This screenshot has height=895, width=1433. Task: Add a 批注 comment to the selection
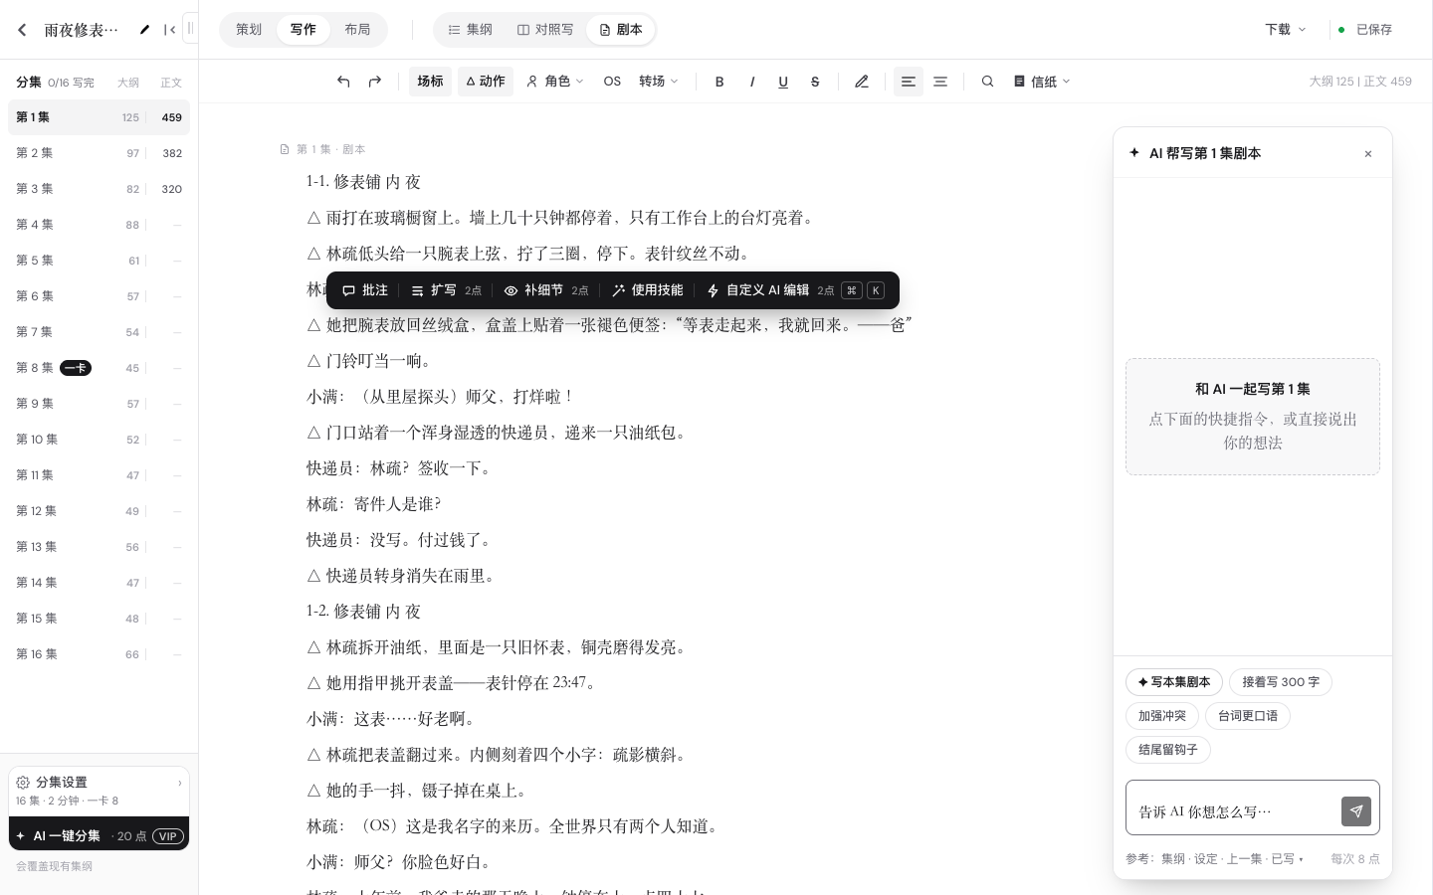point(364,290)
